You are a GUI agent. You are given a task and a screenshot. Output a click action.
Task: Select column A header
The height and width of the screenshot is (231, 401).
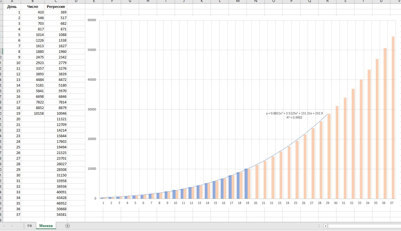tap(11, 1)
